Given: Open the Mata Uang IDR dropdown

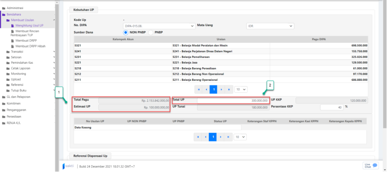Looking at the screenshot, I should point(270,26).
